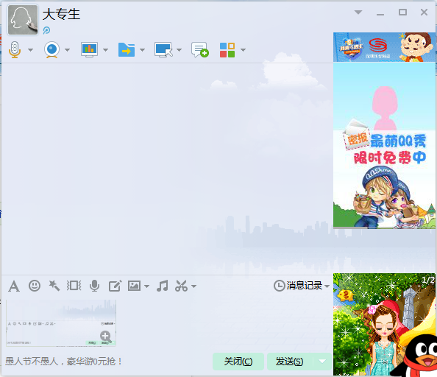Viewport: 437px width, 377px height.
Task: Zoom the pasted image magnifier icon
Action: [106, 337]
